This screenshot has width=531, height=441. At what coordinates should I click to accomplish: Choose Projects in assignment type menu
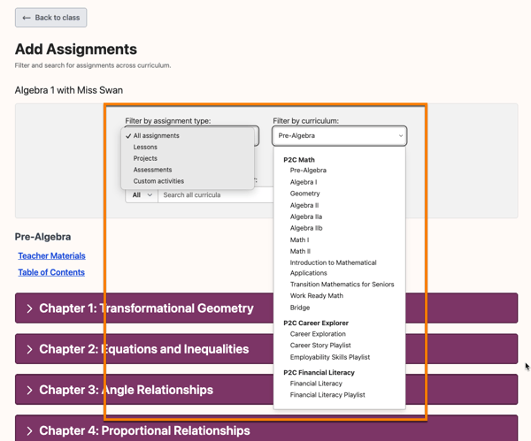pos(145,158)
